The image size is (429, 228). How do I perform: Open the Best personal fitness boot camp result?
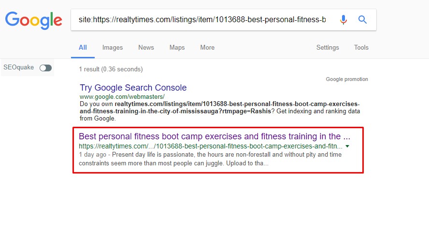pos(214,136)
